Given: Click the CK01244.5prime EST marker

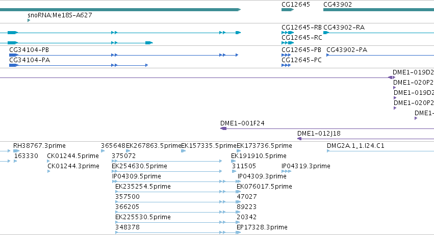Looking at the screenshot, I should pyautogui.click(x=48, y=161).
